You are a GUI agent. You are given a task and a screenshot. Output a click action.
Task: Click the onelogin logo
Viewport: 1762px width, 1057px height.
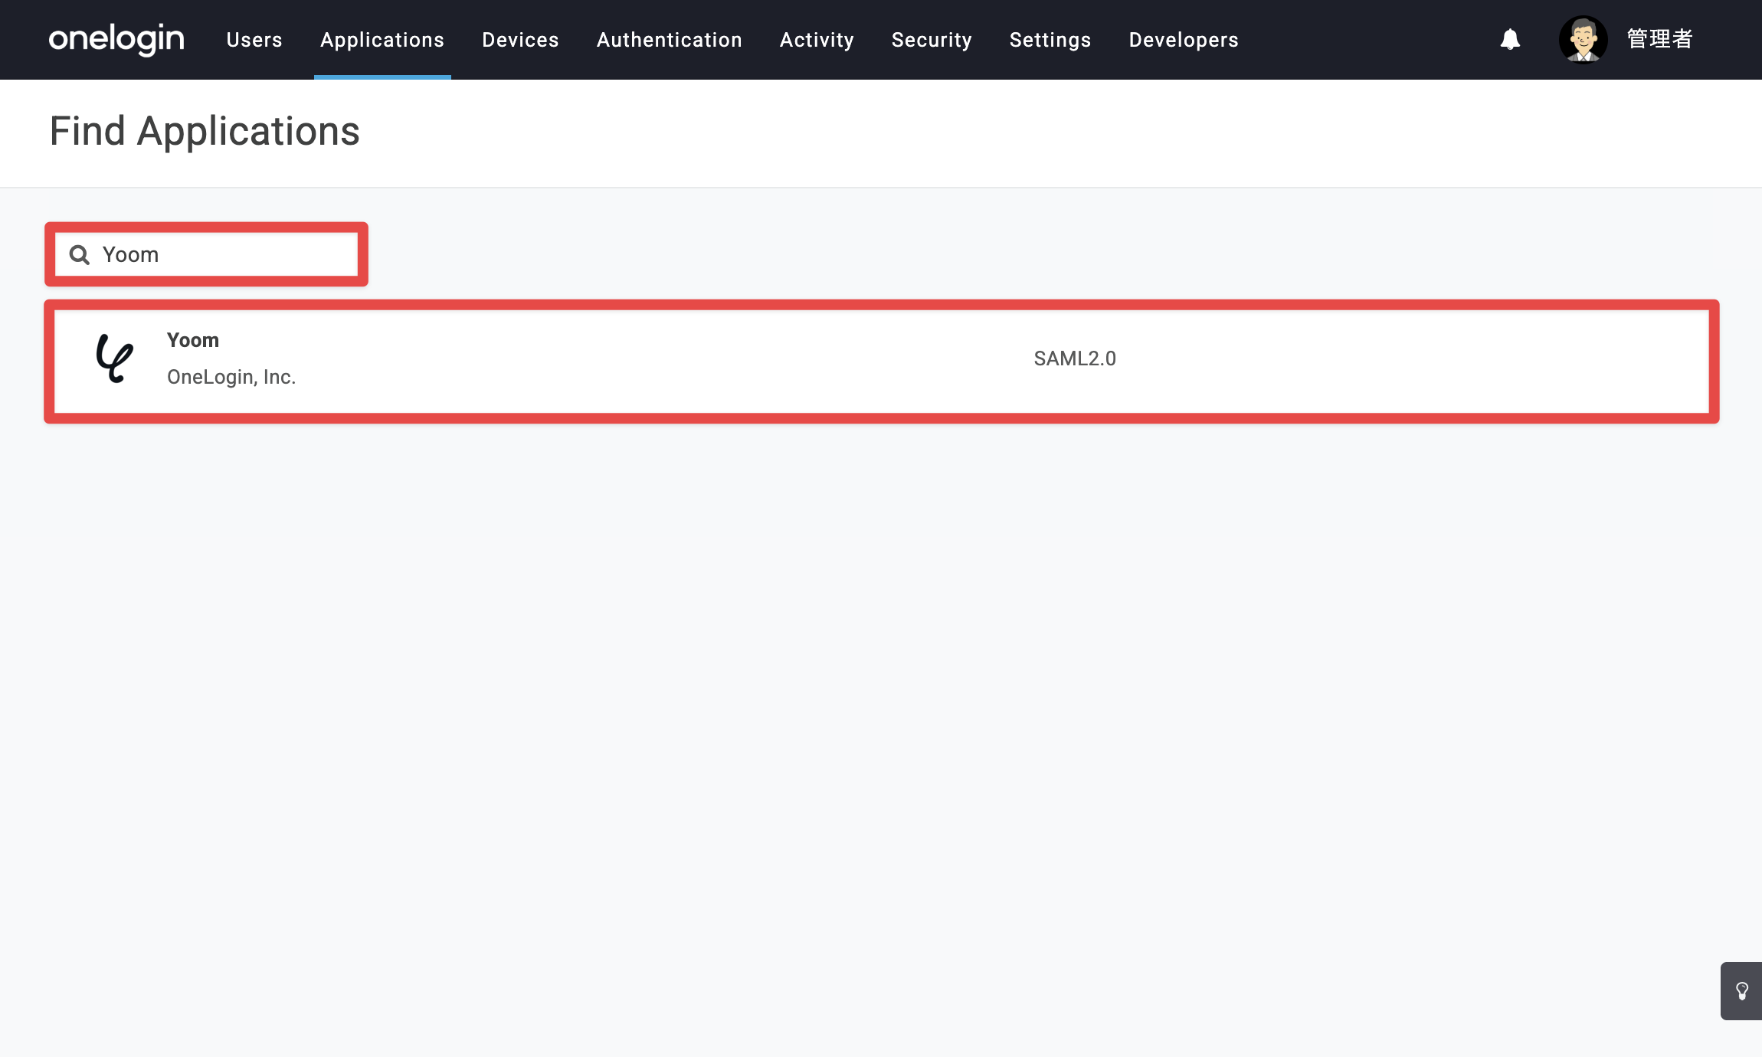pos(116,39)
